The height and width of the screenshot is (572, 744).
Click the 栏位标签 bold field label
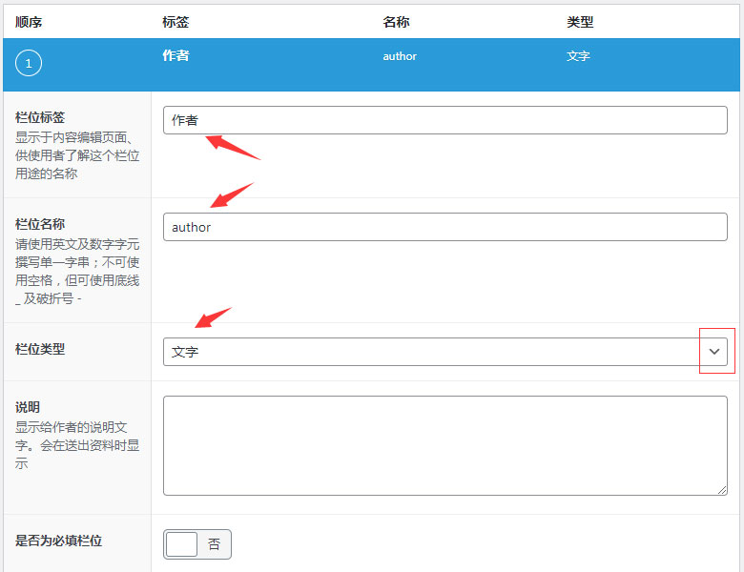tap(40, 117)
